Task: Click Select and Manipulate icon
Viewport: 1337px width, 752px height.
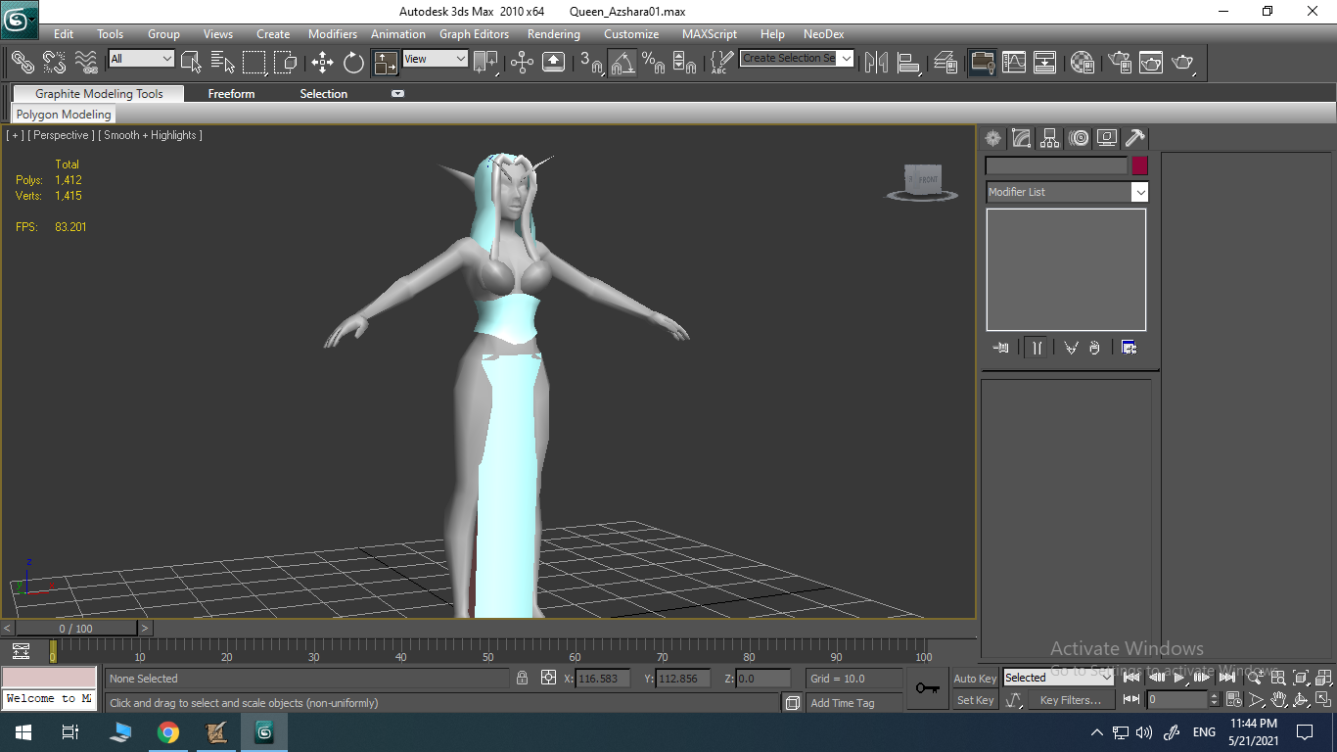Action: [522, 62]
